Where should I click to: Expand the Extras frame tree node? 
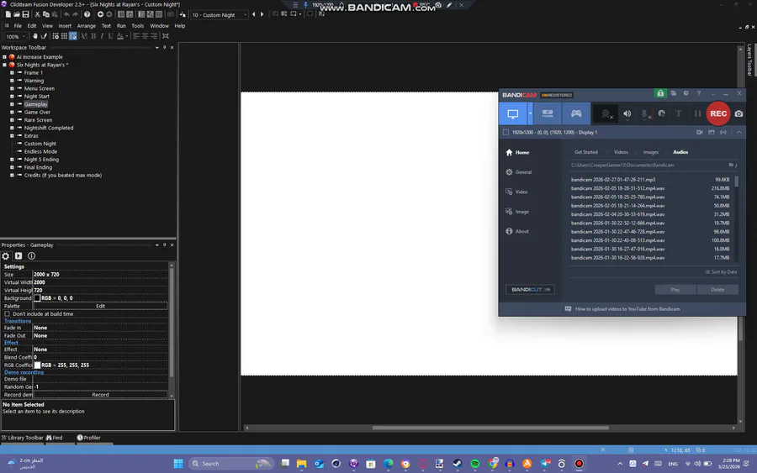click(x=12, y=135)
